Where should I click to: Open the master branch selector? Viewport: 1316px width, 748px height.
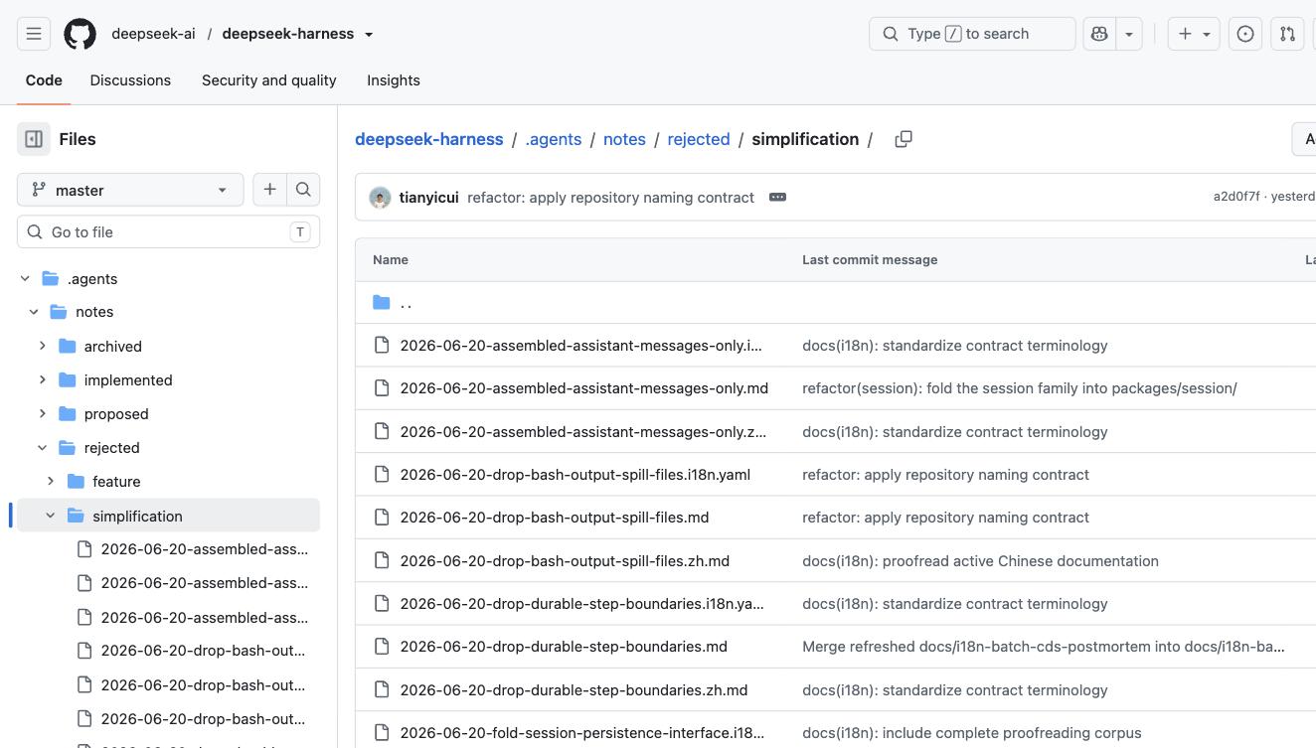coord(130,190)
